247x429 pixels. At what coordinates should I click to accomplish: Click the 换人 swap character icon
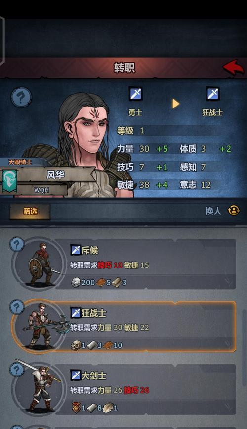pos(234,211)
